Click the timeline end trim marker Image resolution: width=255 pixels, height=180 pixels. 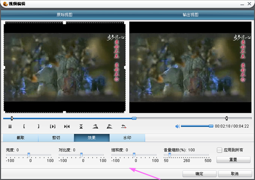pyautogui.click(x=226, y=118)
